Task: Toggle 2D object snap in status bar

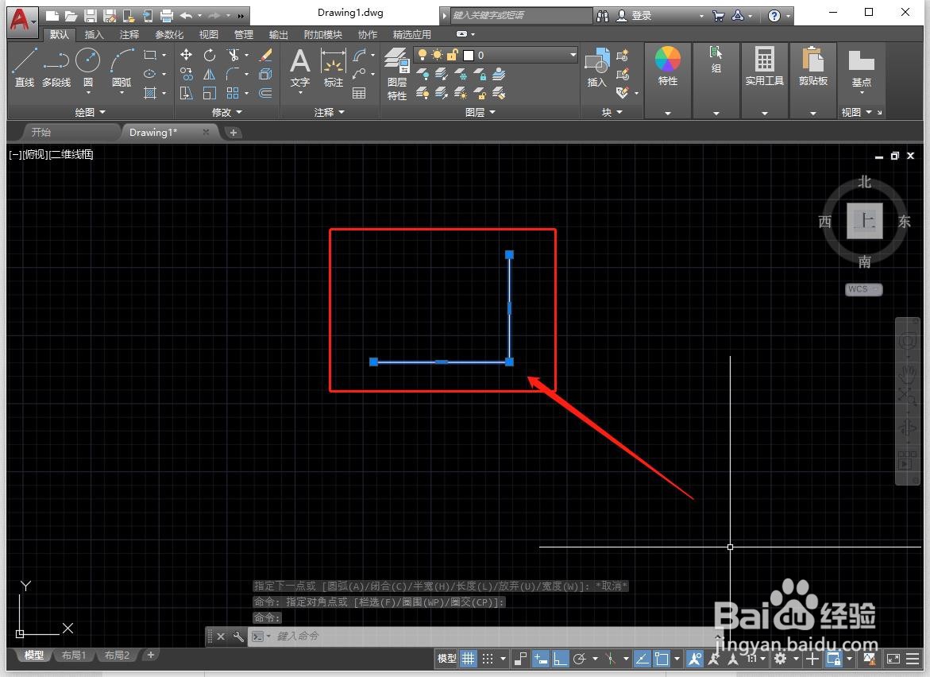Action: tap(662, 659)
